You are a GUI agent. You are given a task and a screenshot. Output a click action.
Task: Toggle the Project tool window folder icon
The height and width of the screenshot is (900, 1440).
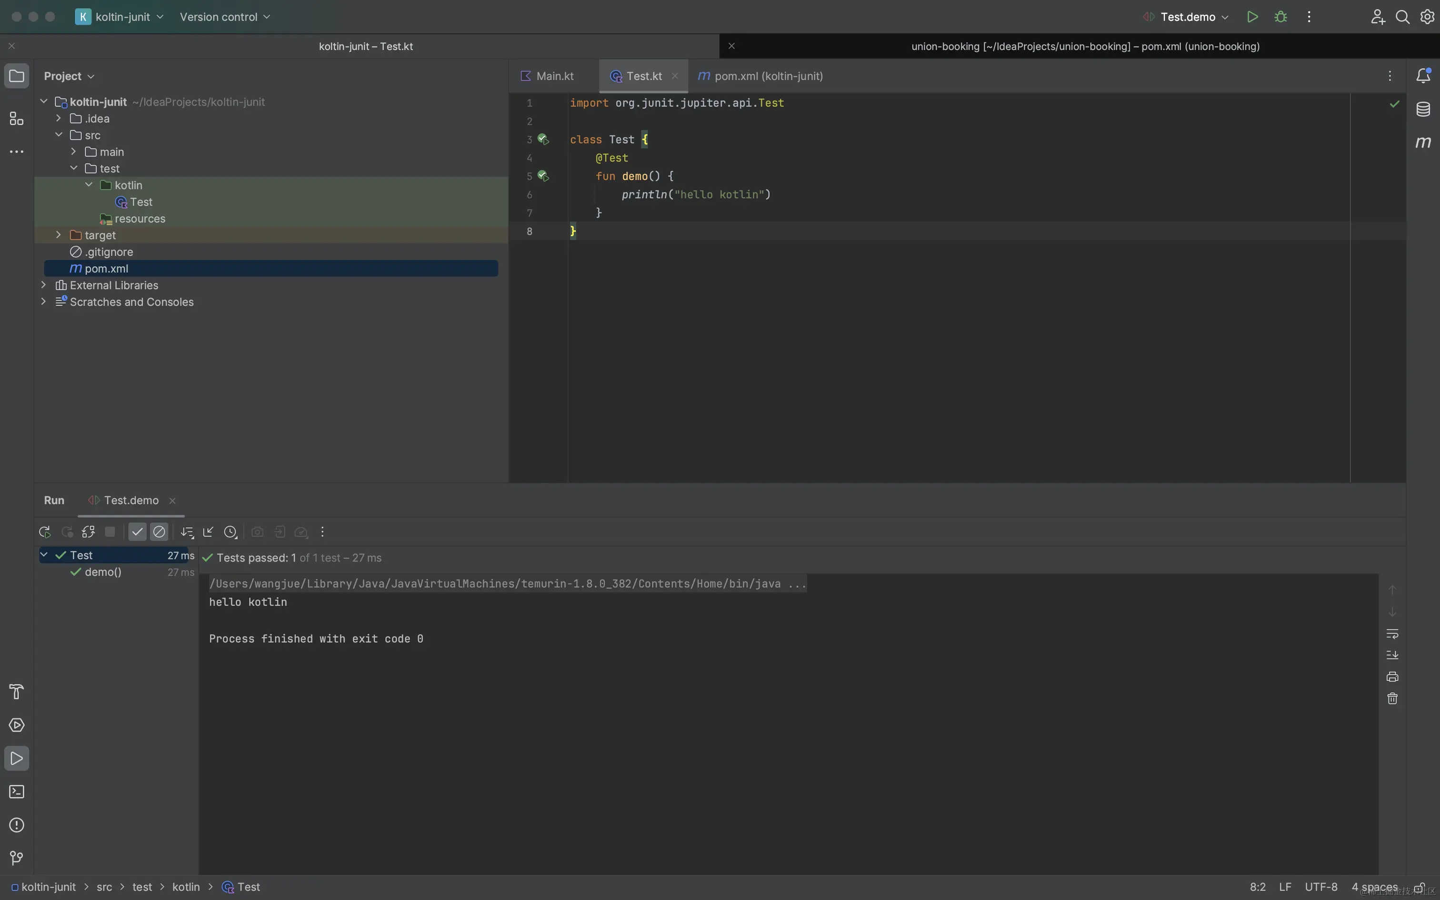tap(17, 76)
